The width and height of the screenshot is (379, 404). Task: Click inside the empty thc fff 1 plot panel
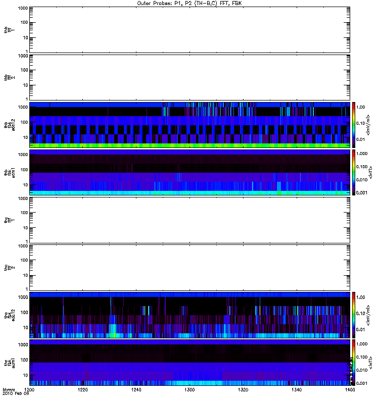pyautogui.click(x=189, y=220)
